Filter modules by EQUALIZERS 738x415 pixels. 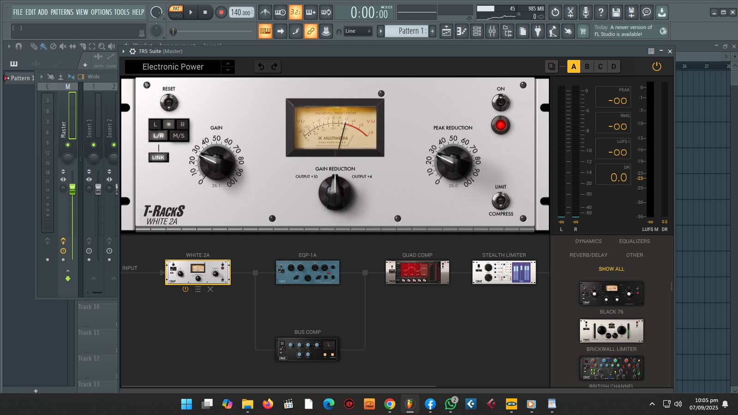[634, 241]
